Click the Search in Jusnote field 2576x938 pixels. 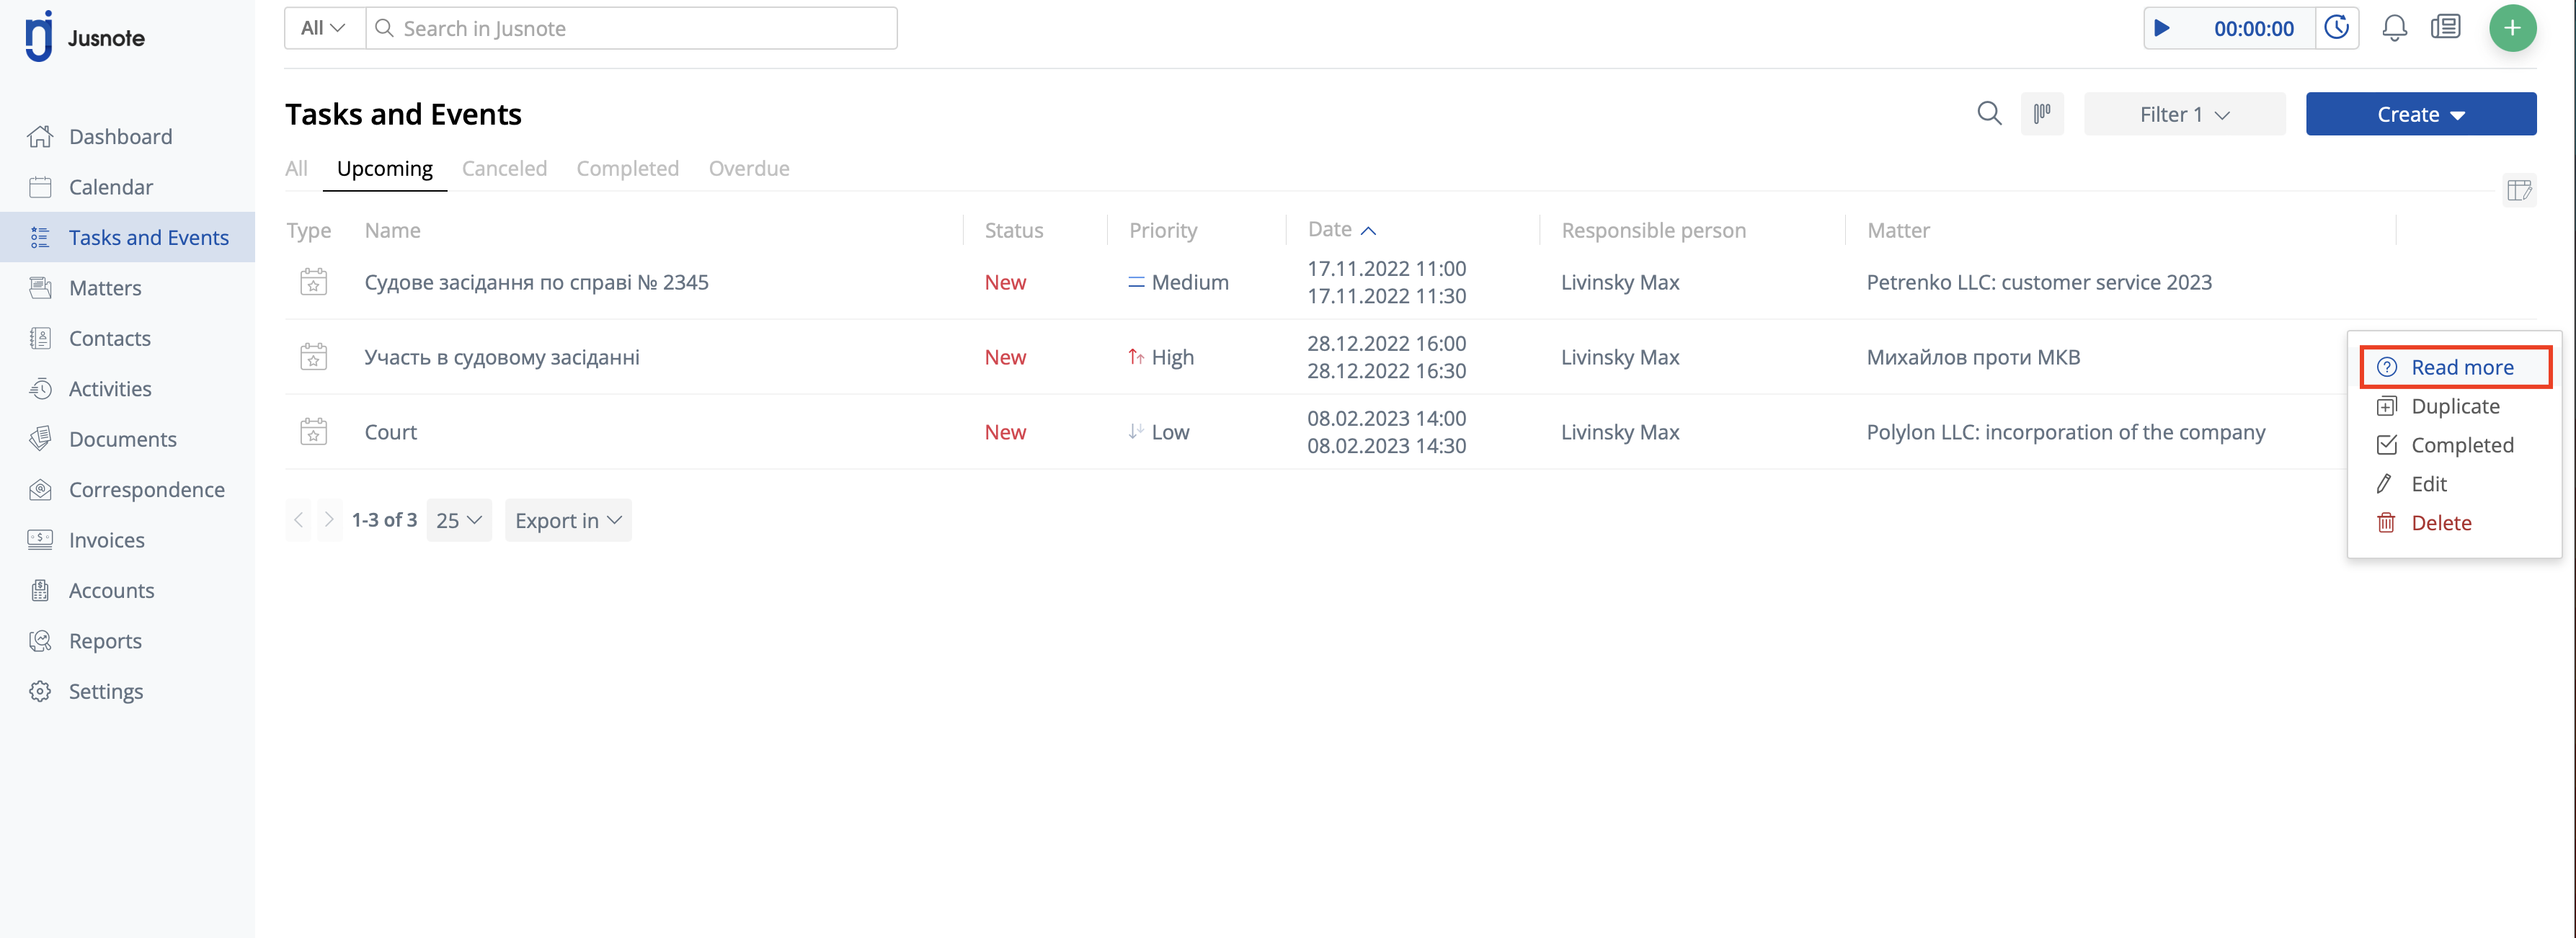click(x=632, y=28)
